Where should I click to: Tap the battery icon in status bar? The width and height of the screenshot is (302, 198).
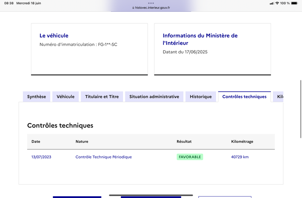[294, 3]
